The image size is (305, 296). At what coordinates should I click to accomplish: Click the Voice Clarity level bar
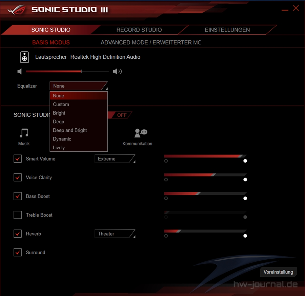(205, 175)
